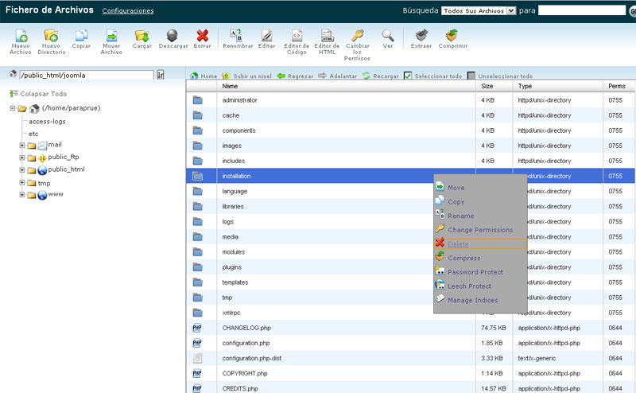The image size is (636, 393).
Task: Check the Seleccionar todo checkbox
Action: pos(408,76)
